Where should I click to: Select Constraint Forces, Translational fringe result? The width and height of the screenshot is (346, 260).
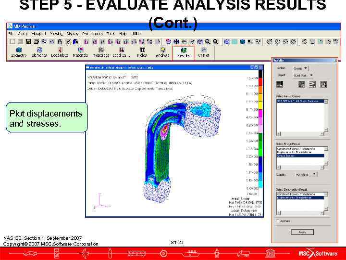coord(300,149)
